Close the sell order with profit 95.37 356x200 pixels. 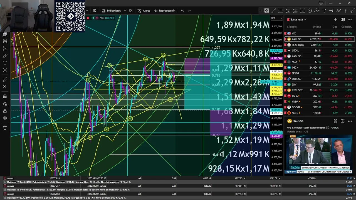click(354, 178)
